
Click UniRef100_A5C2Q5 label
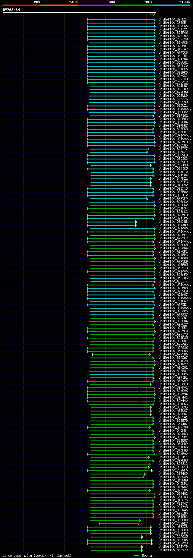click(x=173, y=146)
